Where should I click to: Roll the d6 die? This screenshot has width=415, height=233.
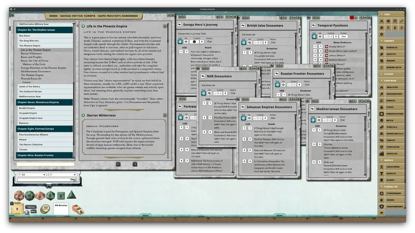(x=61, y=195)
